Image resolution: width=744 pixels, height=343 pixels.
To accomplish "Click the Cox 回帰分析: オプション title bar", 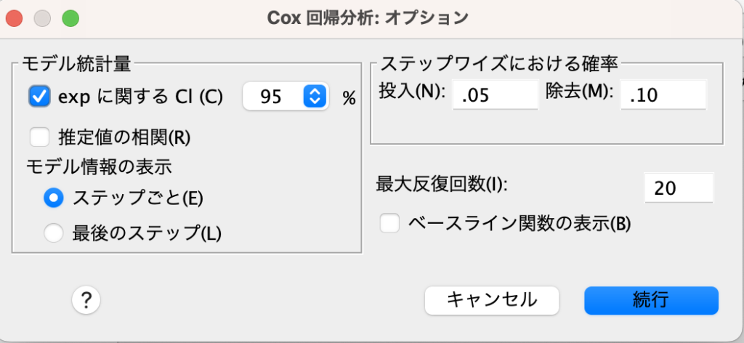I will 368,18.
